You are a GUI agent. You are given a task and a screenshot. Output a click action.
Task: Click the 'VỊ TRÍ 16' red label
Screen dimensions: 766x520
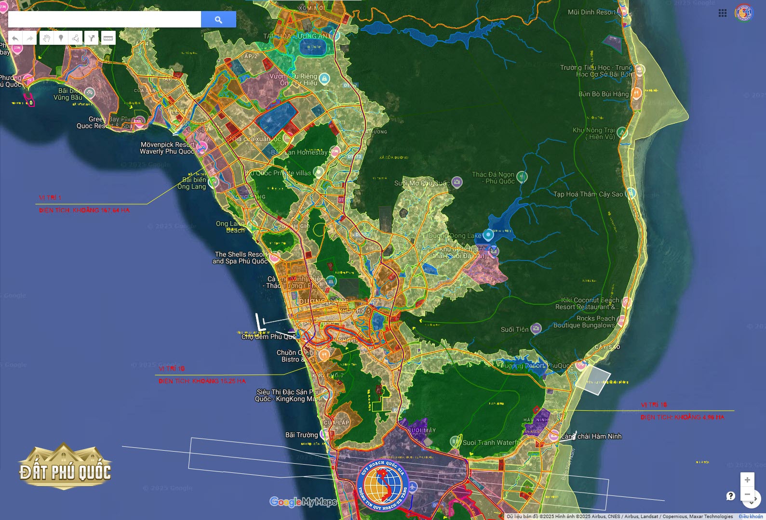coord(654,405)
